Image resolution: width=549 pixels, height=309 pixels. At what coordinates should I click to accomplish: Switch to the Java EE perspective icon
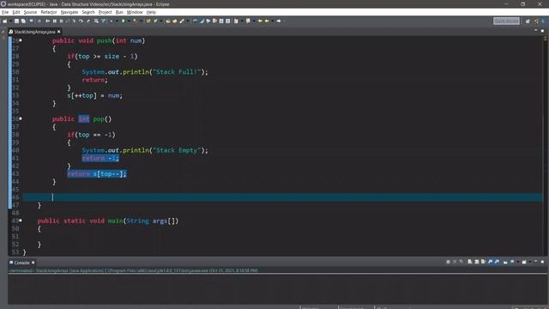[x=536, y=21]
